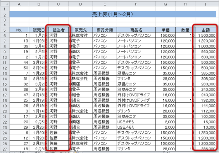The width and height of the screenshot is (219, 153).
Task: Click the Select All corner of the sheet
Action: tap(5, 4)
